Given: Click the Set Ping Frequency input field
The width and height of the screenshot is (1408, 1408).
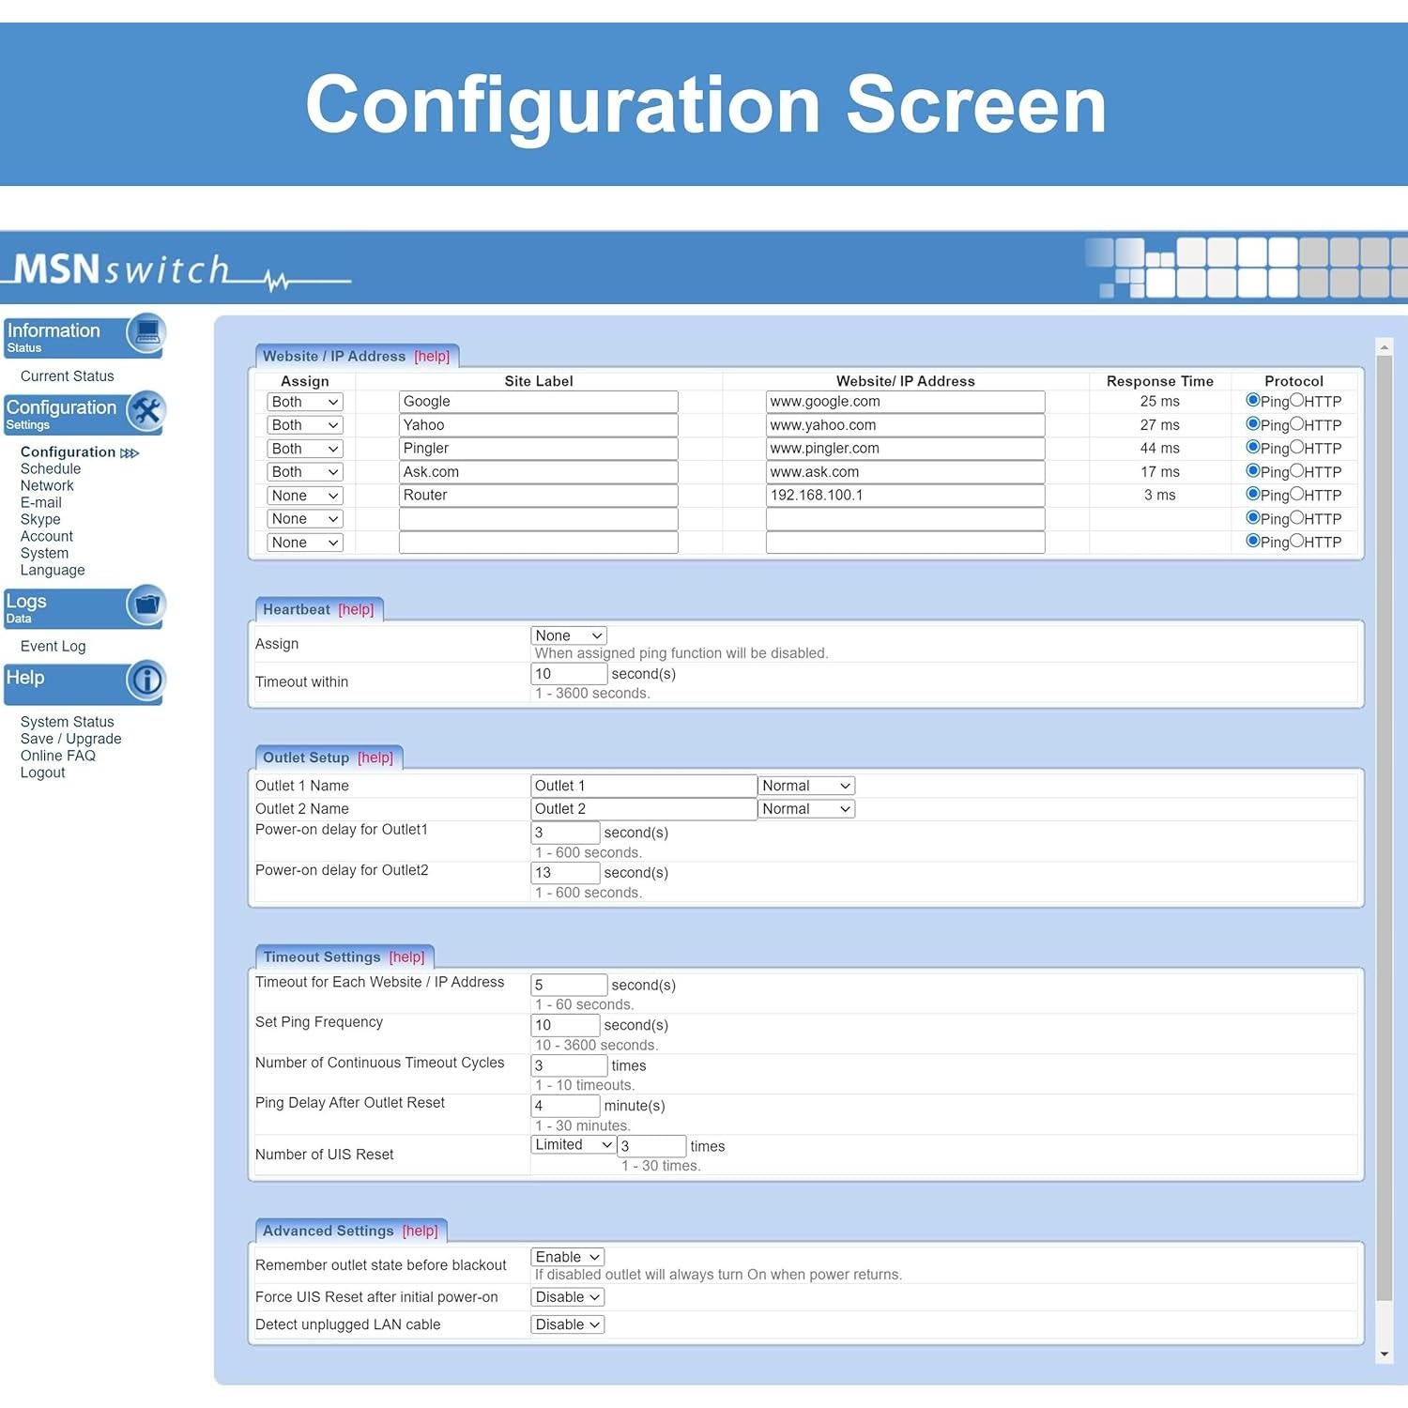Looking at the screenshot, I should coord(565,1025).
